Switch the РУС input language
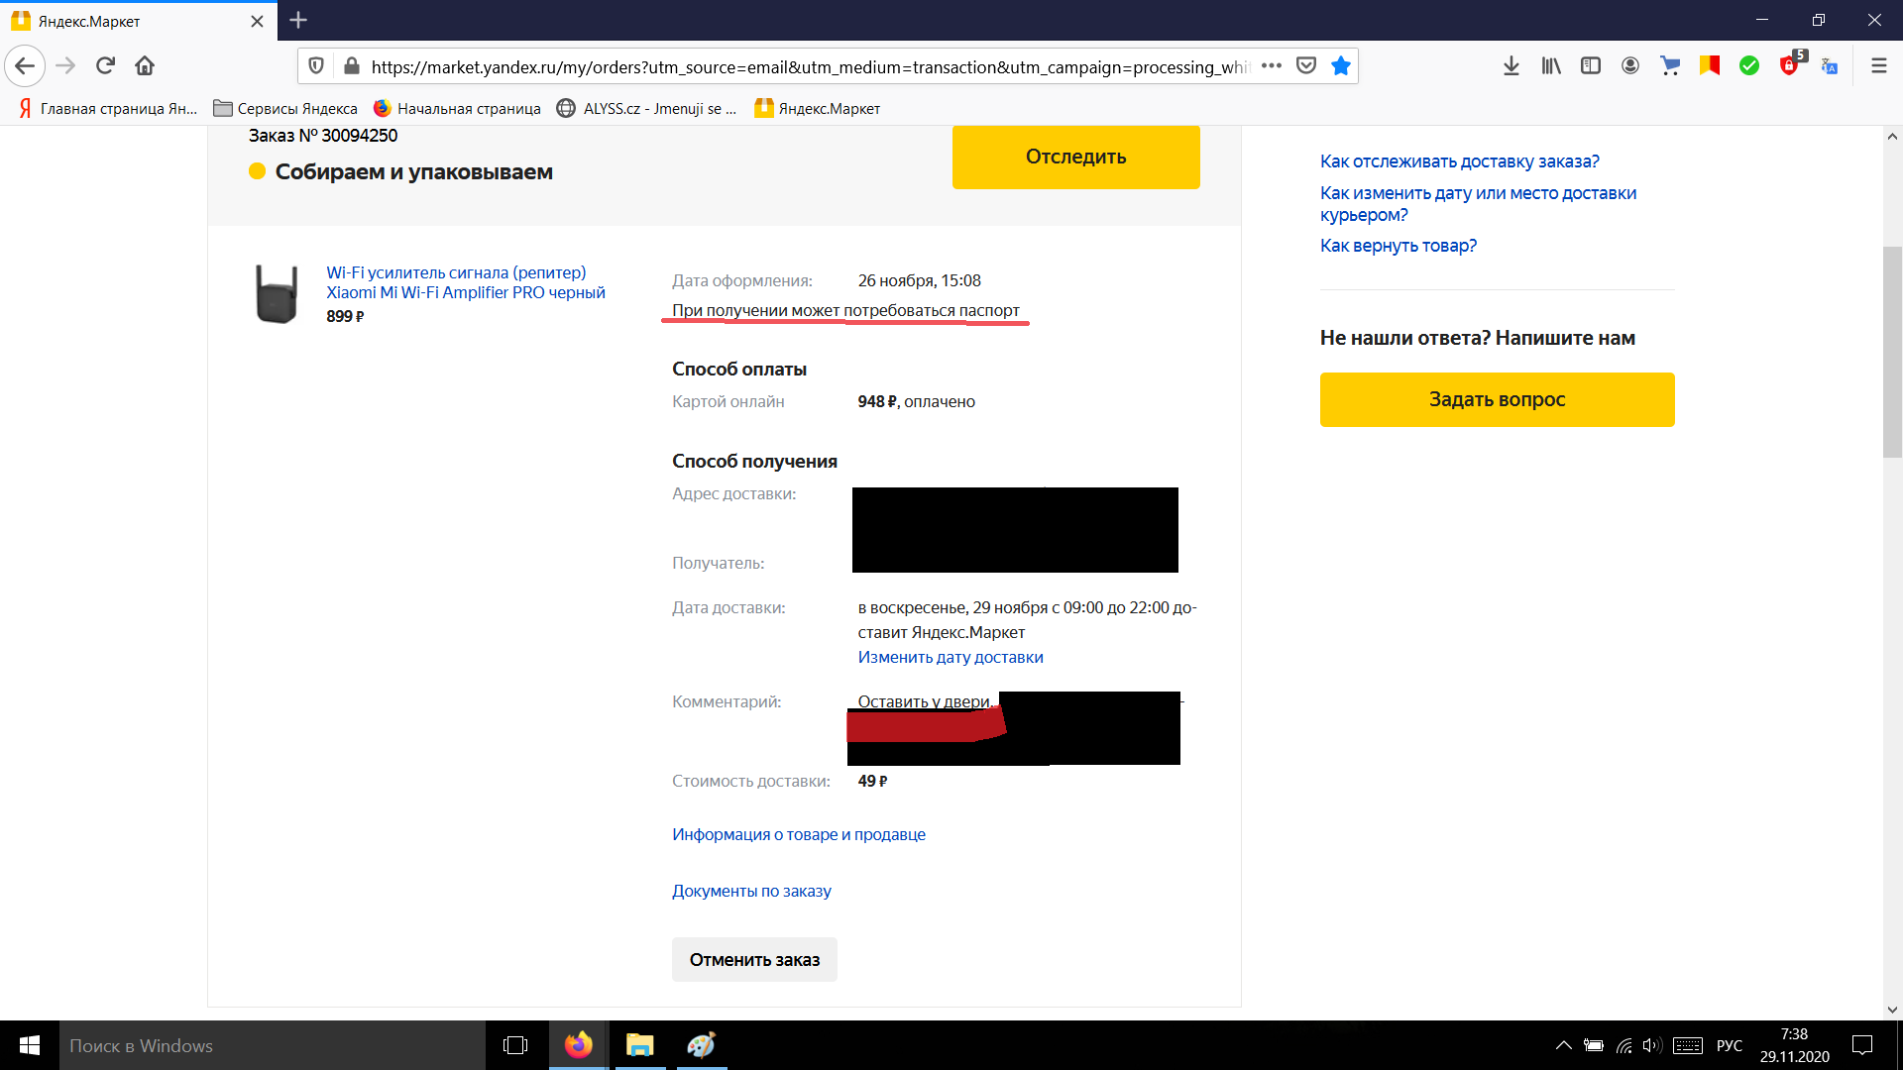The height and width of the screenshot is (1070, 1903). (x=1730, y=1045)
